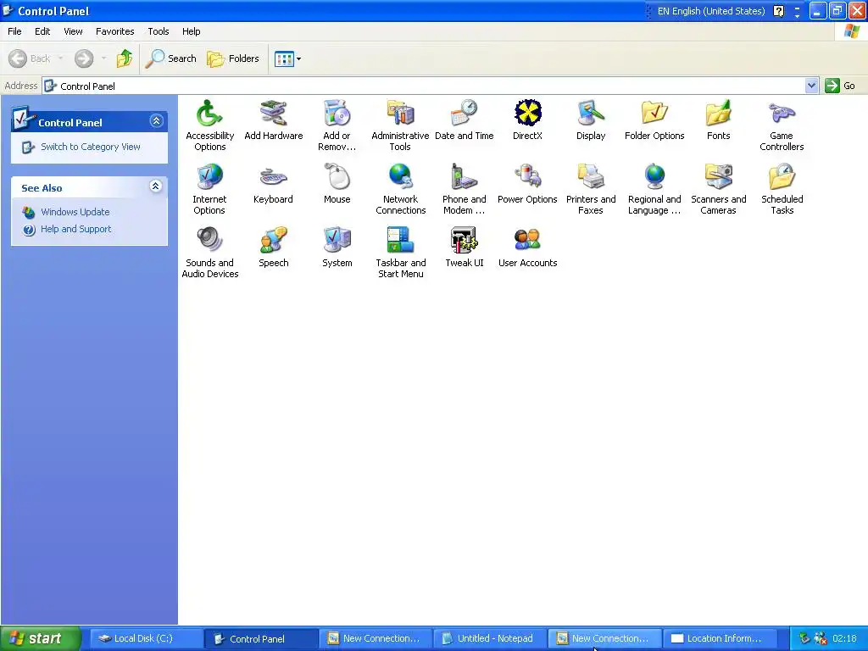Expand the Back history dropdown arrow
Screen dimensions: 868x651
[x=61, y=58]
